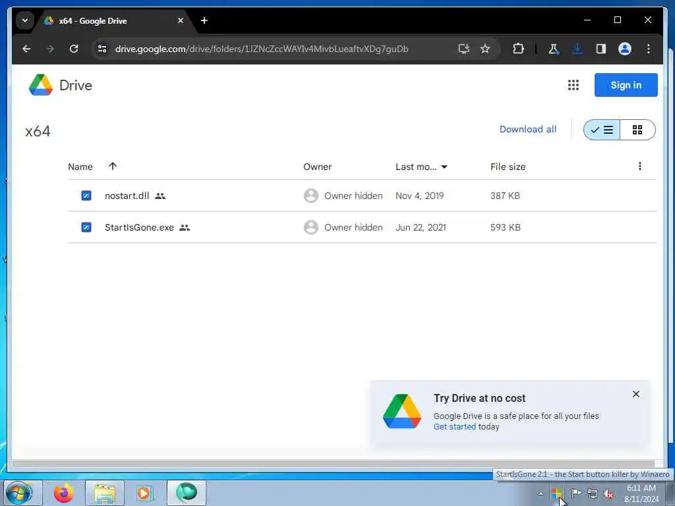
Task: Switch to list layout view
Action: click(602, 130)
